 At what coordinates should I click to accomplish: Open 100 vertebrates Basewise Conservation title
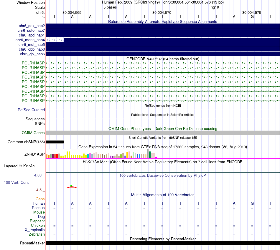(163, 176)
